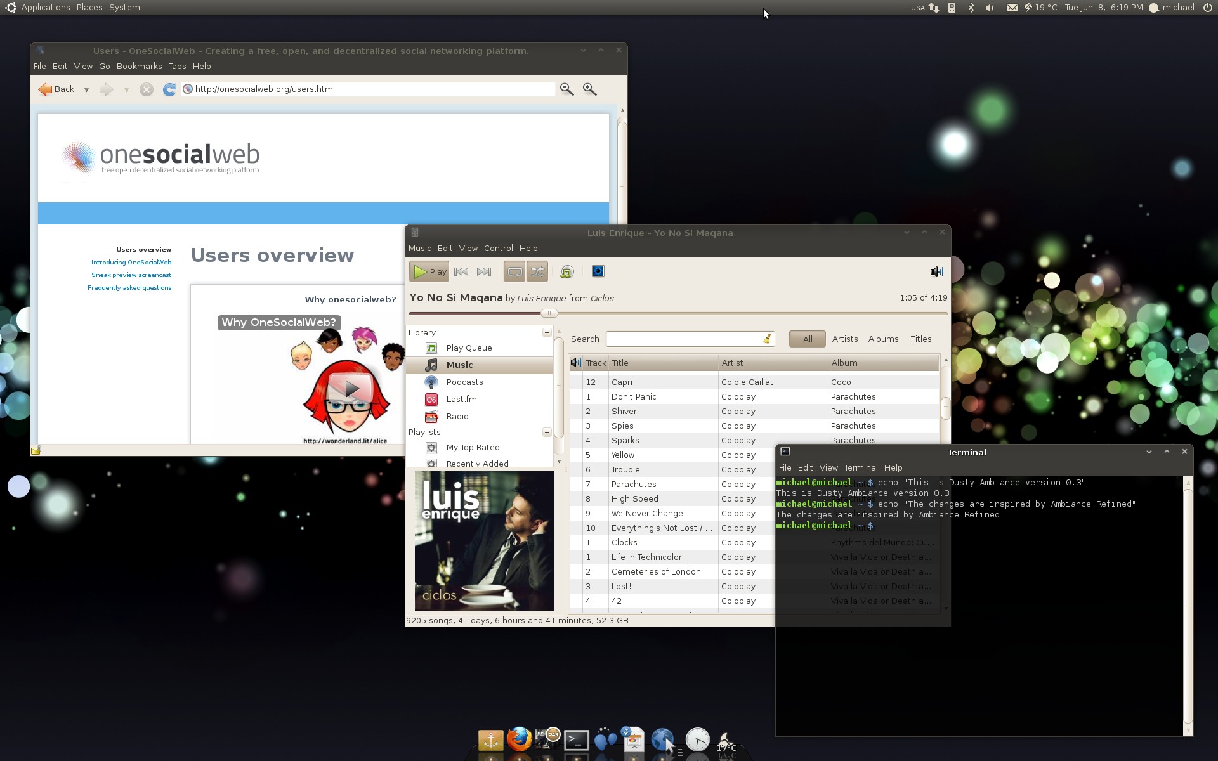Click the browser URL address field
This screenshot has width=1218, height=761.
coord(368,89)
